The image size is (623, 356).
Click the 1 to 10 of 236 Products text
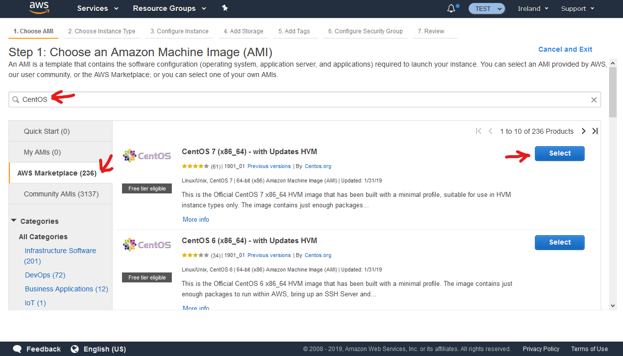(x=537, y=131)
